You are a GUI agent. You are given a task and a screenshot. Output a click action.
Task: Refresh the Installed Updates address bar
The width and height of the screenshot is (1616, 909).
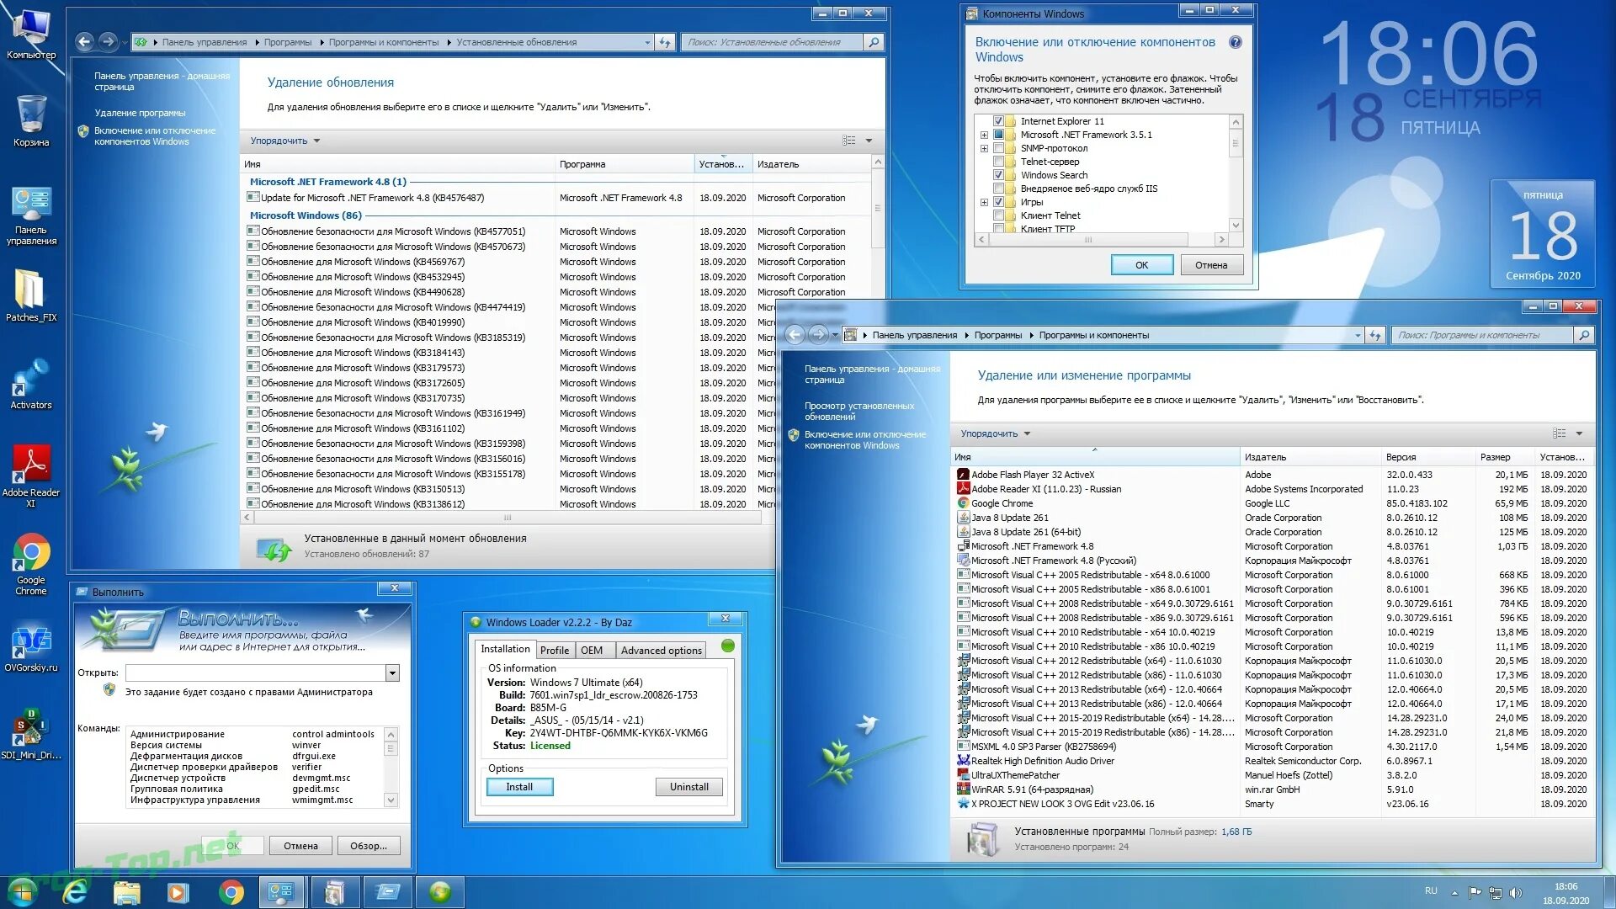tap(665, 42)
